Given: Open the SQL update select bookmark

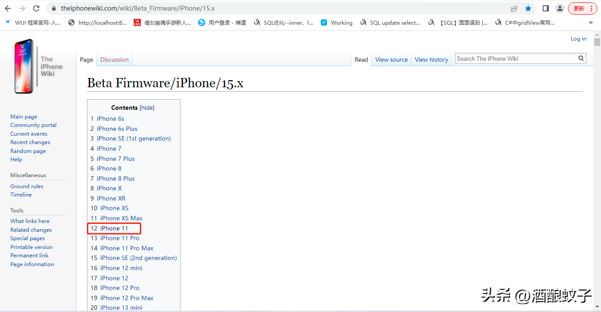Looking at the screenshot, I should tap(390, 22).
